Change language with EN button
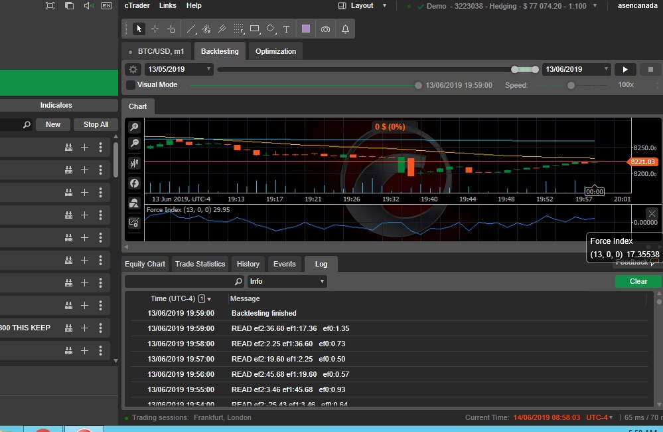The image size is (663, 432). pos(107,5)
